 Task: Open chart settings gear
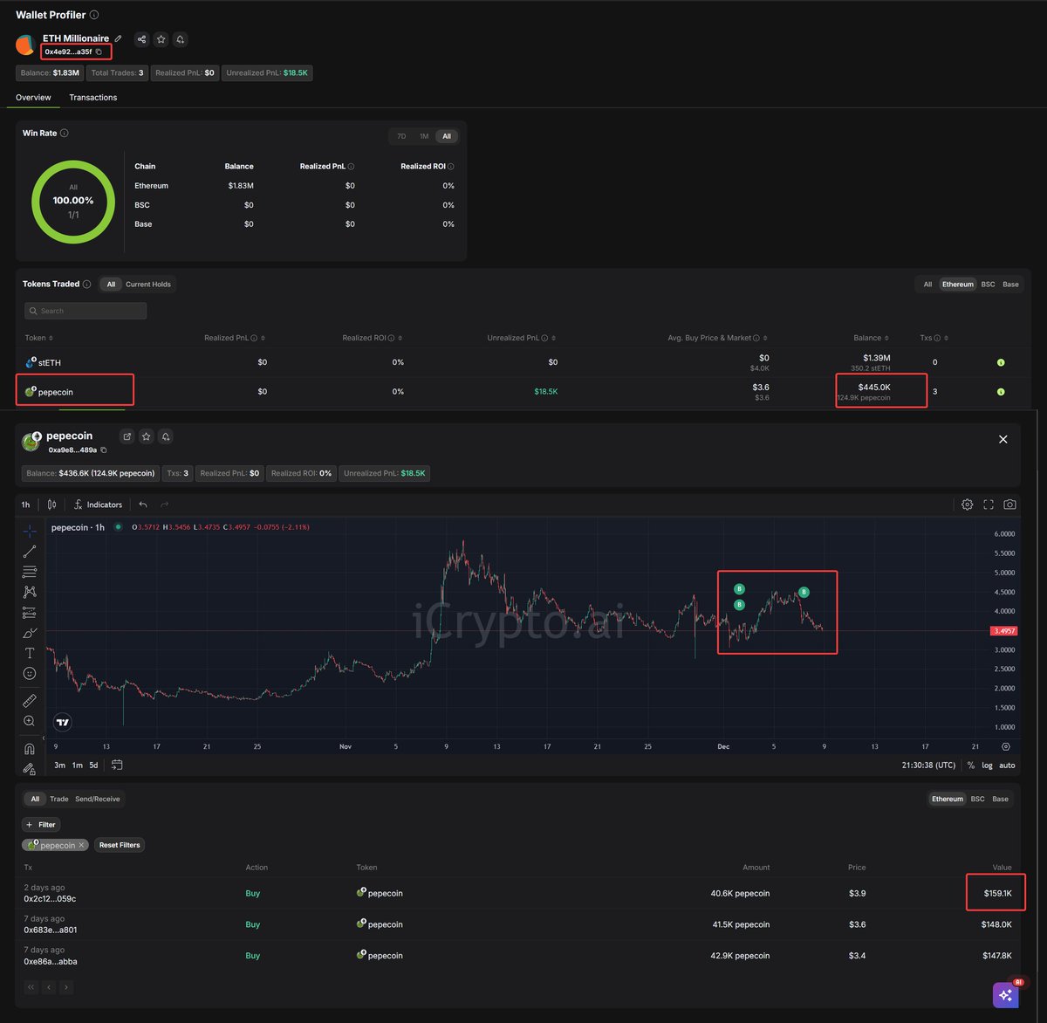tap(967, 505)
